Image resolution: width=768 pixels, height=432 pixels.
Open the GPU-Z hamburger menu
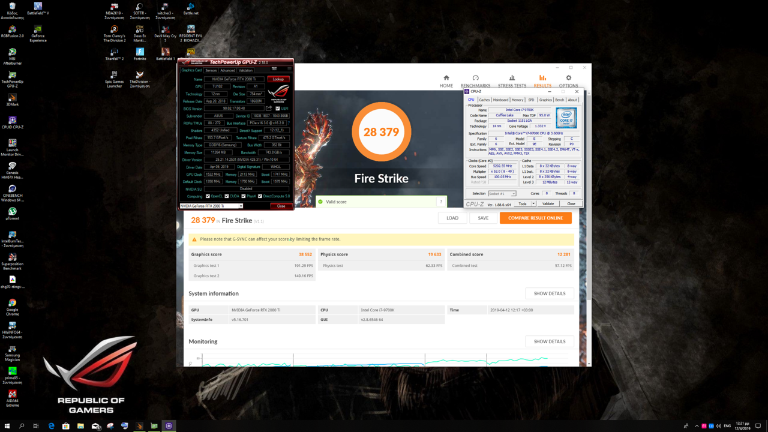click(x=289, y=68)
